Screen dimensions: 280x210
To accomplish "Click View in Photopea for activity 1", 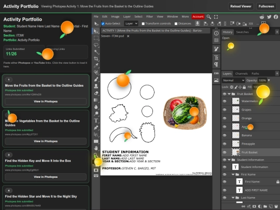I will click(x=46, y=102).
